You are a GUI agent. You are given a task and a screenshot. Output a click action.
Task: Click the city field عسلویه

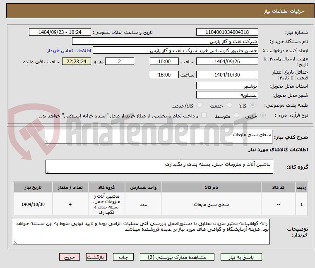[227, 95]
